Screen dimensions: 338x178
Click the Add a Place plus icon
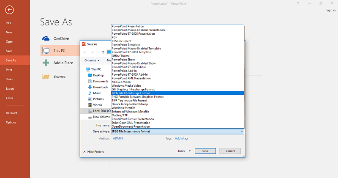point(46,63)
